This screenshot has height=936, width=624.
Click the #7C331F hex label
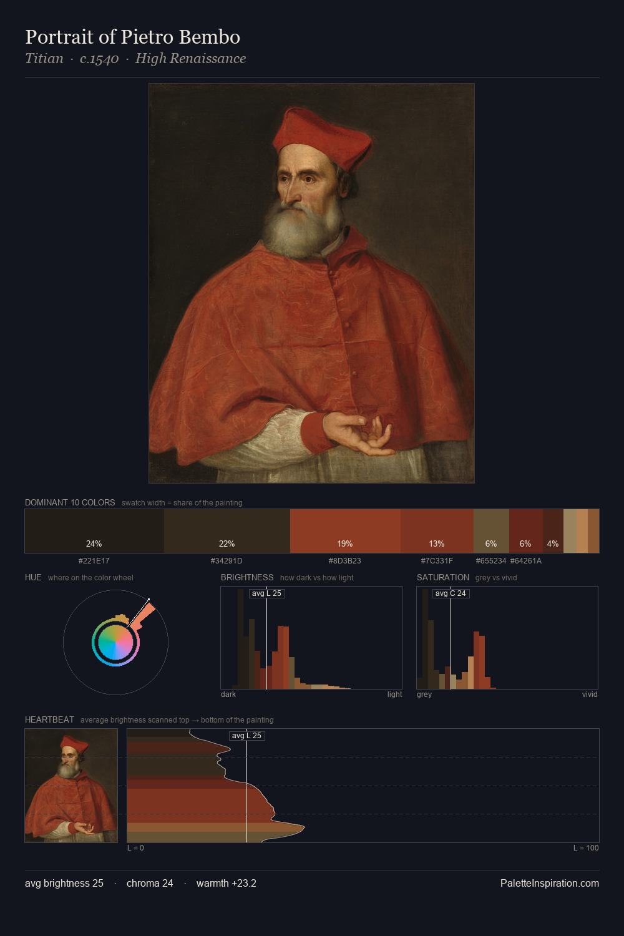tap(437, 561)
